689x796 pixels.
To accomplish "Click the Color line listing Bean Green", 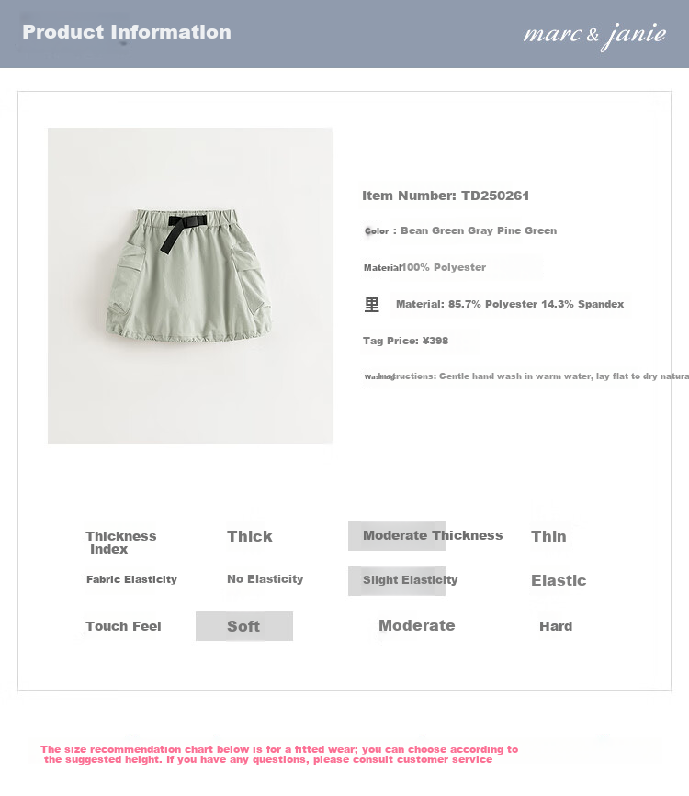I will [x=461, y=230].
